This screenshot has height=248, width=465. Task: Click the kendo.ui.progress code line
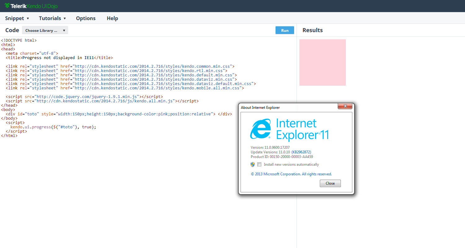[53, 127]
